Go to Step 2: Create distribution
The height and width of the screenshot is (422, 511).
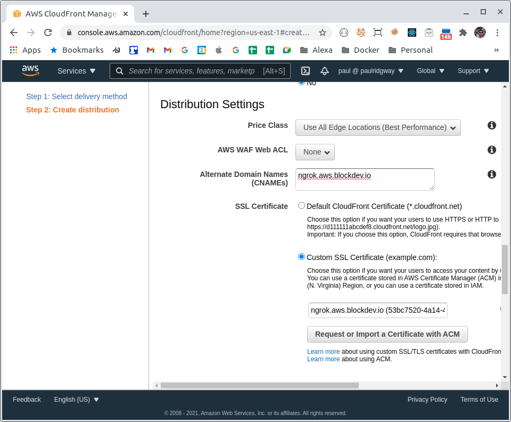[x=72, y=110]
